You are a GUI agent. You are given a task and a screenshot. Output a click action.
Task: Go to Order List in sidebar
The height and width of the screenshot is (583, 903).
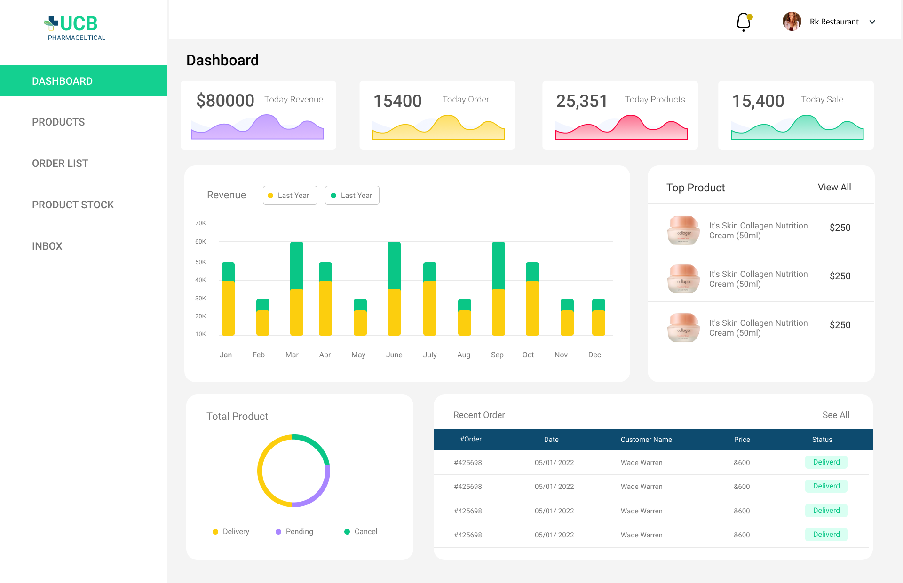(x=60, y=164)
